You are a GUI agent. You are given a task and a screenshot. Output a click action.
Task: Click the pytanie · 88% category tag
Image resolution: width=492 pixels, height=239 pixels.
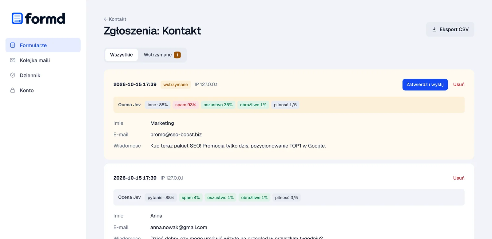161,198
